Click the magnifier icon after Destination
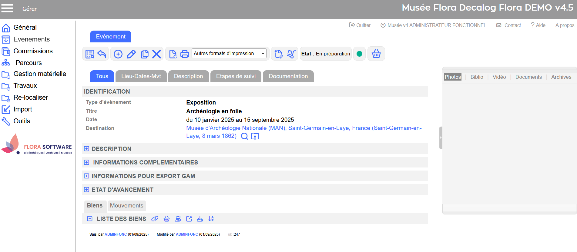 click(244, 136)
